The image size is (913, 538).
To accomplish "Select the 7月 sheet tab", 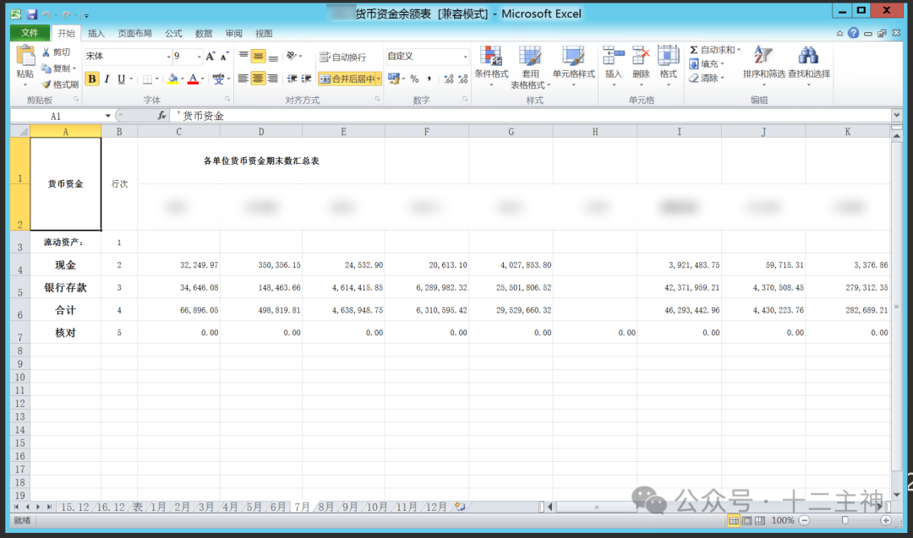I will tap(302, 507).
